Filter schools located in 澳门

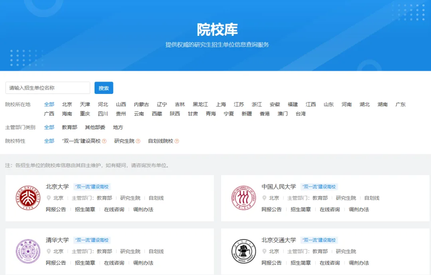[x=283, y=114]
